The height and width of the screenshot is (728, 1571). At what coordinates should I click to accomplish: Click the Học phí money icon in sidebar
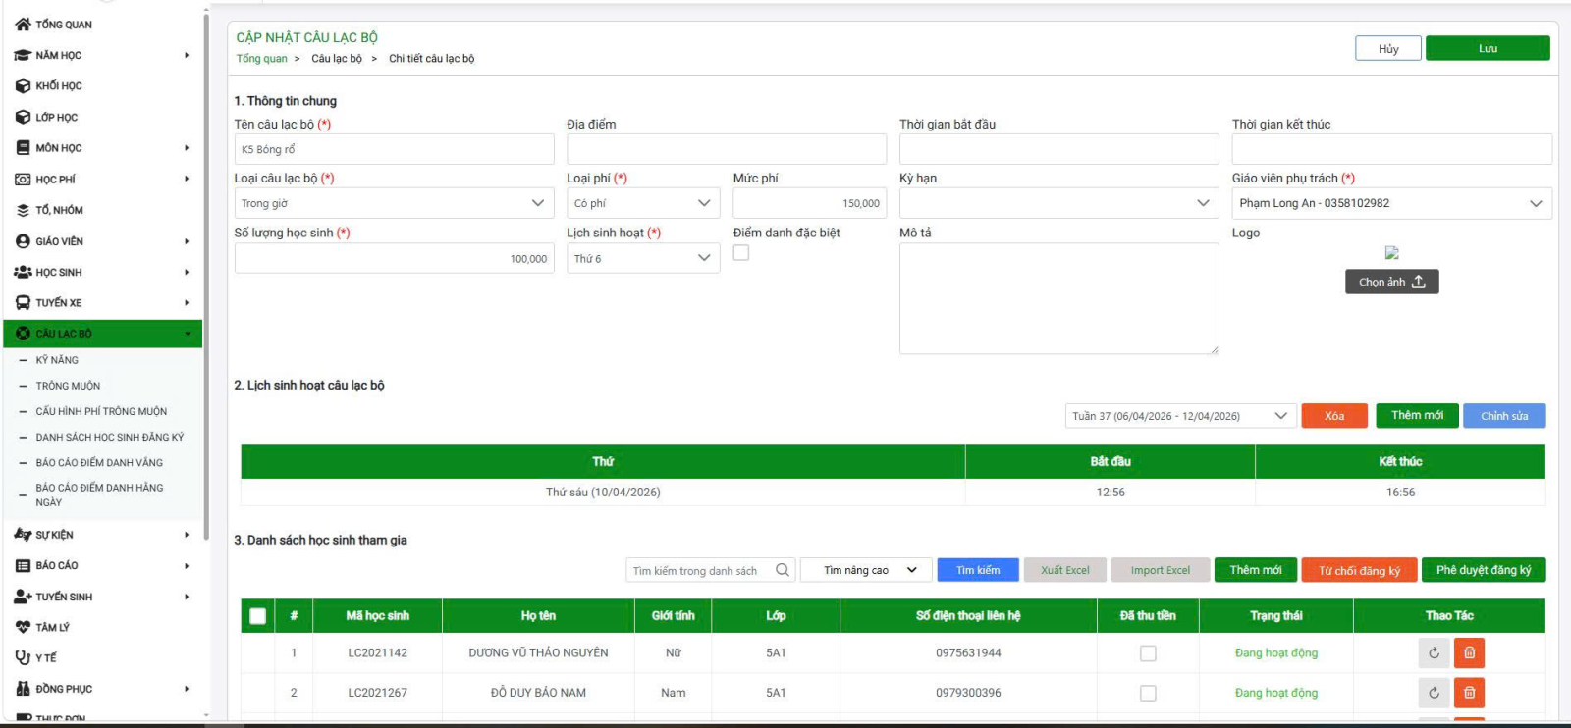coord(23,180)
